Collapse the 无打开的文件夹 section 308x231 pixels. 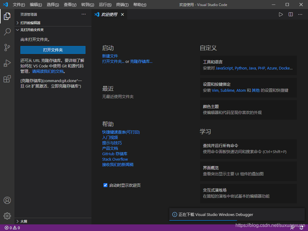(53, 30)
